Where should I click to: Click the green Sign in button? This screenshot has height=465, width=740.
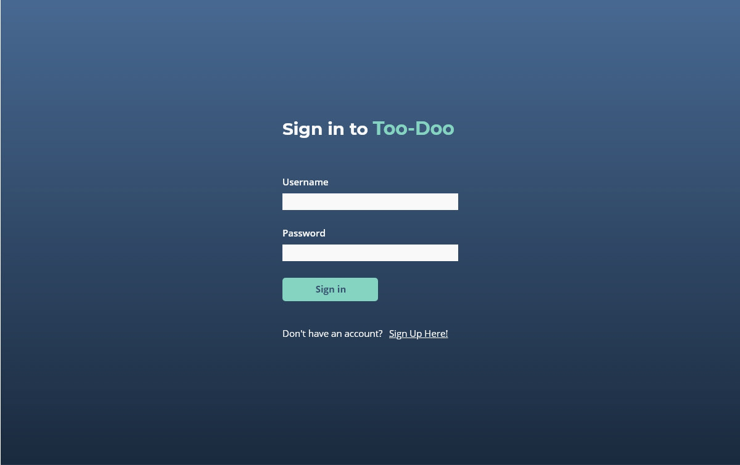pyautogui.click(x=330, y=289)
